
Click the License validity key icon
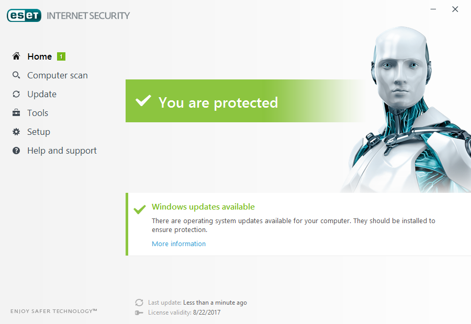pos(139,313)
